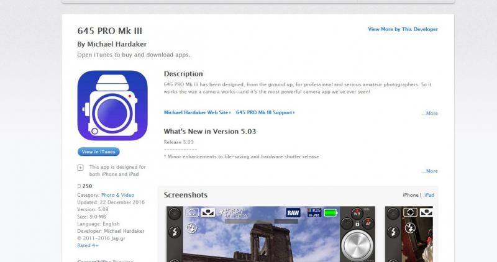Click the WB button in the first screenshot
Screen dimensions: 497x262
coord(357,213)
